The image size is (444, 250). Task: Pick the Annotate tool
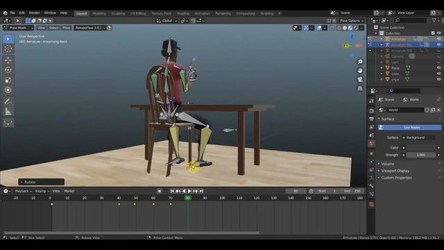(x=8, y=101)
